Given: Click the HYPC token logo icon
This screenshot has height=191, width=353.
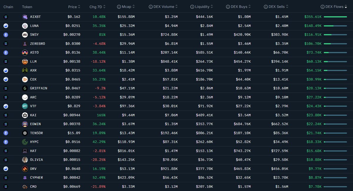Looking at the screenshot, I should click(25, 142).
